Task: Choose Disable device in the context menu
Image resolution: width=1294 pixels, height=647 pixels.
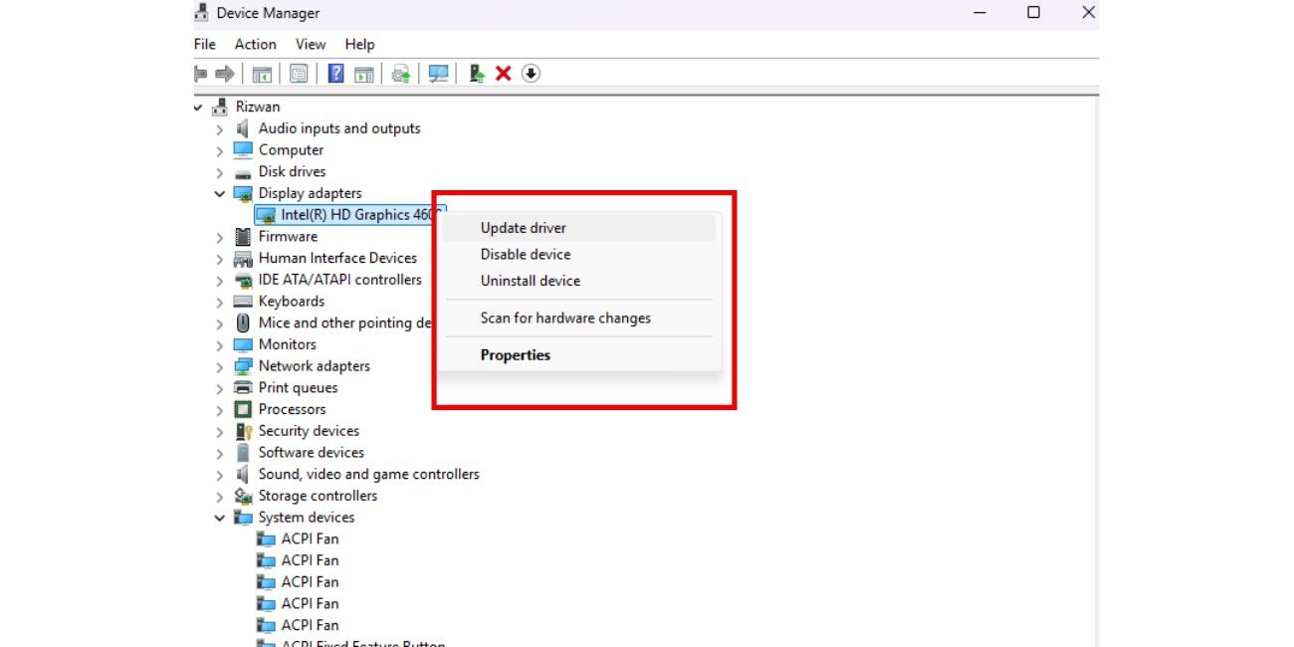Action: [578, 255]
